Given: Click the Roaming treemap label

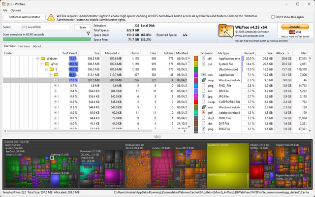Looking at the screenshot, I should 60,155.
